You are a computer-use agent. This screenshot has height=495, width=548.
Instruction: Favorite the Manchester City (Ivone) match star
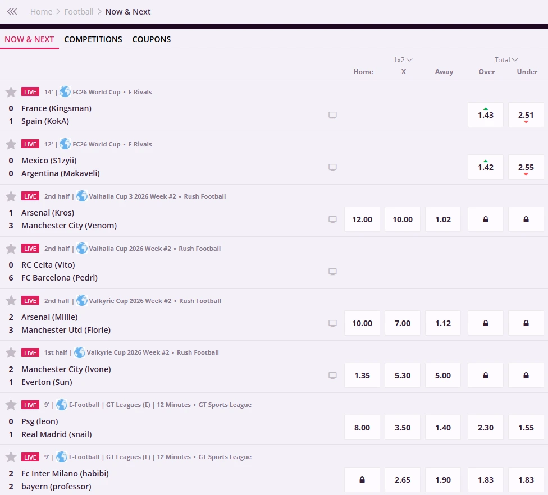click(x=11, y=352)
